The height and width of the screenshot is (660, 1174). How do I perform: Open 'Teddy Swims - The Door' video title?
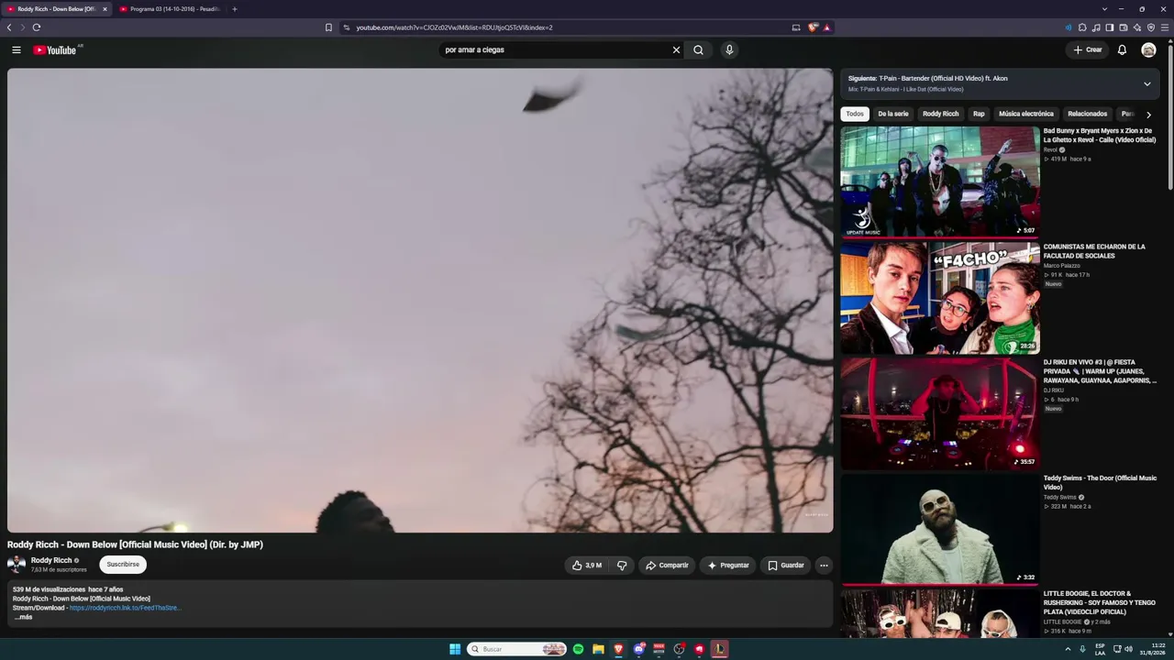[1100, 483]
